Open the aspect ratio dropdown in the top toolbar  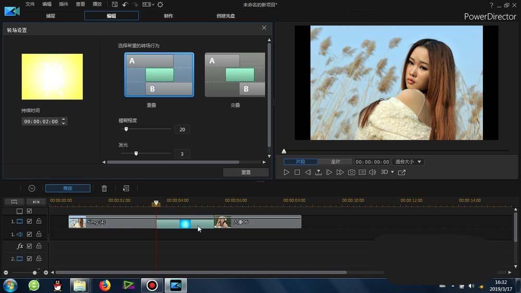(148, 5)
